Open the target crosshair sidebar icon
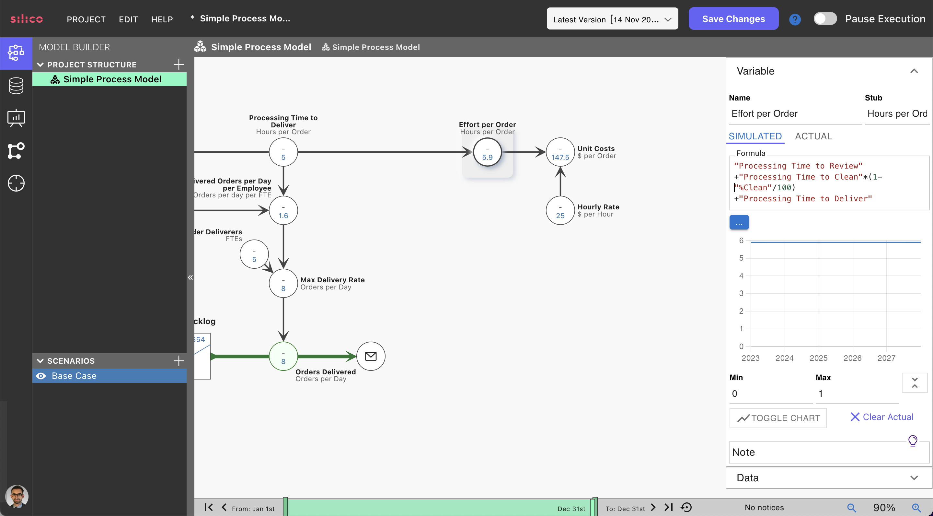Screen dimensions: 933x516 (16, 183)
